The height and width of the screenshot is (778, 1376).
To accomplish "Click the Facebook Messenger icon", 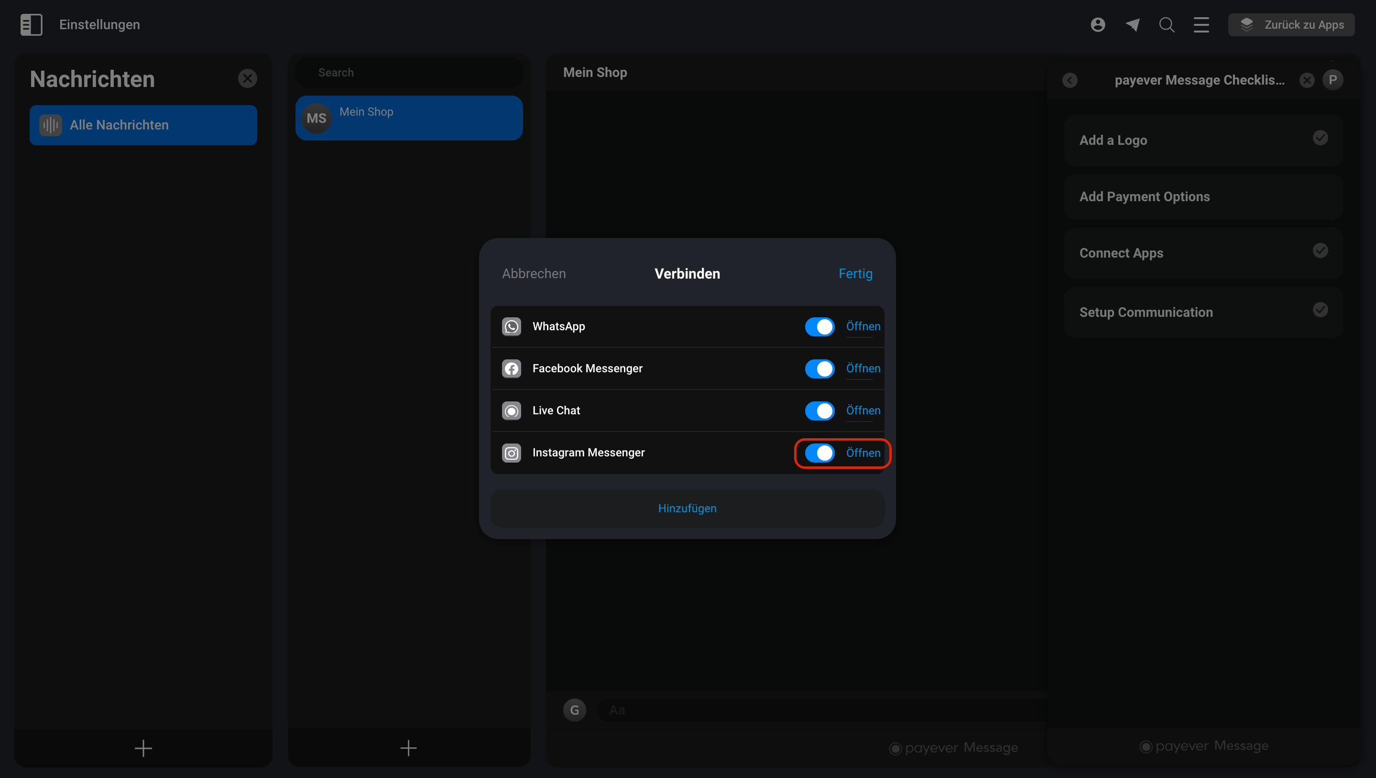I will 511,369.
